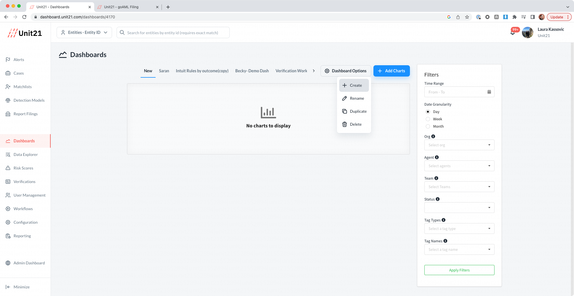574x296 pixels.
Task: Show more dashboard tabs with chevron
Action: point(314,71)
